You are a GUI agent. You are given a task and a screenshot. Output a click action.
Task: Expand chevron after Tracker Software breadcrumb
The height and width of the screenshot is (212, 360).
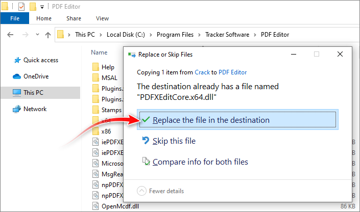pyautogui.click(x=255, y=35)
